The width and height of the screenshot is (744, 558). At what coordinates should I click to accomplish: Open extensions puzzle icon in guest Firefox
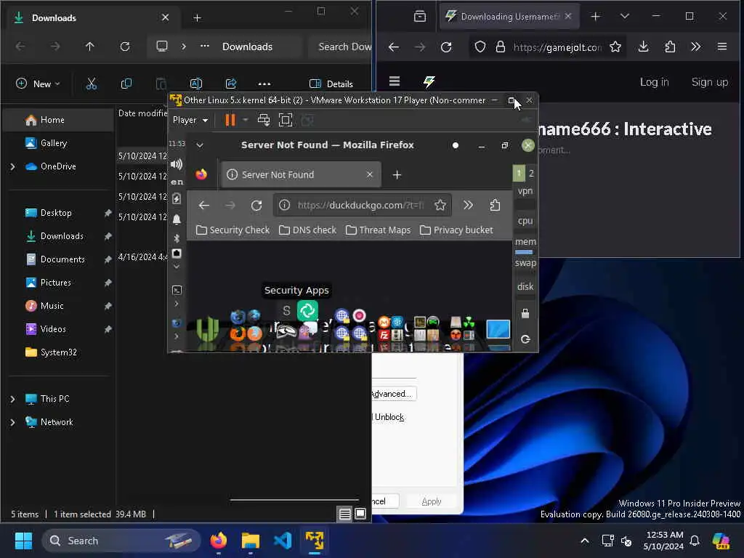(495, 205)
